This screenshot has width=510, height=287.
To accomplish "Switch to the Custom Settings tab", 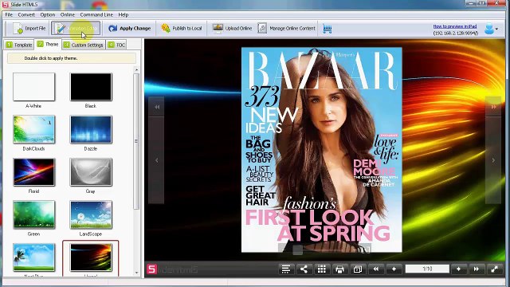I will point(84,45).
